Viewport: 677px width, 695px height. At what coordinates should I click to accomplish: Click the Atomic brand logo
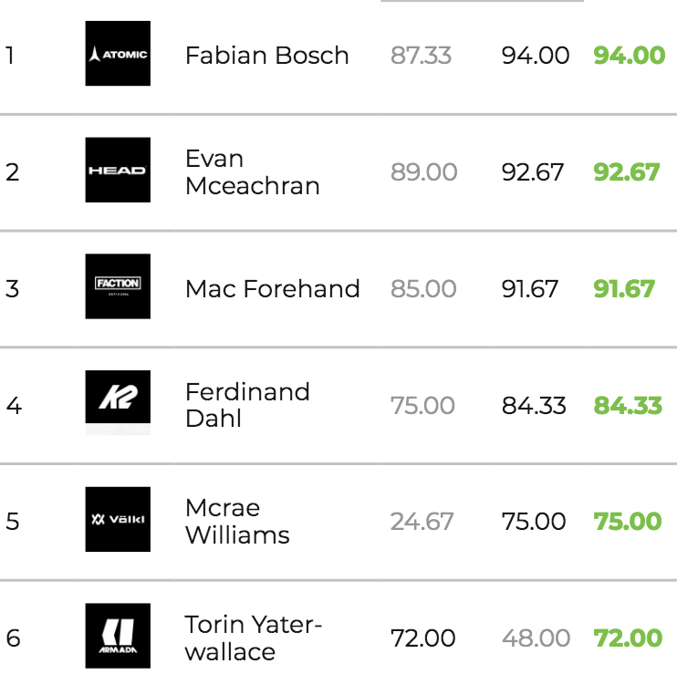pos(118,55)
